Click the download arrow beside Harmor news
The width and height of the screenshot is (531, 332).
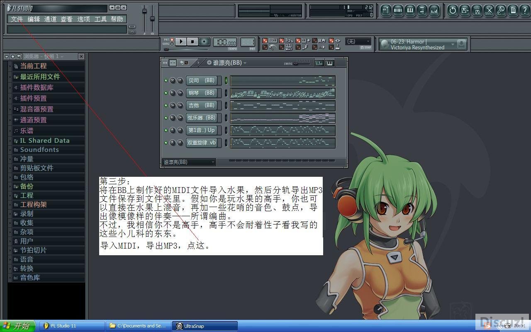tap(461, 44)
